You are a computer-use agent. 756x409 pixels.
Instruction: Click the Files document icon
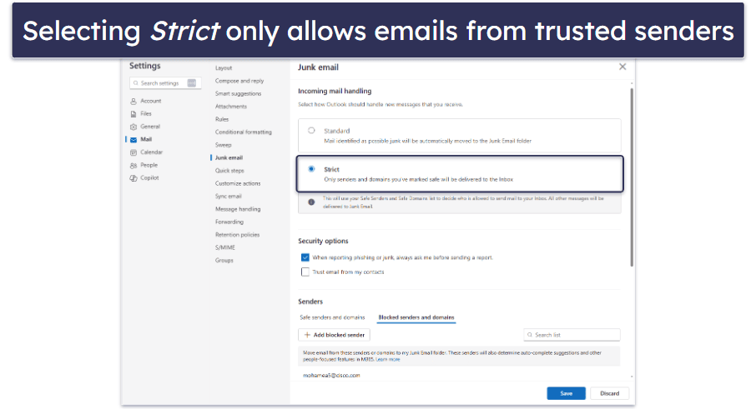[x=134, y=114]
